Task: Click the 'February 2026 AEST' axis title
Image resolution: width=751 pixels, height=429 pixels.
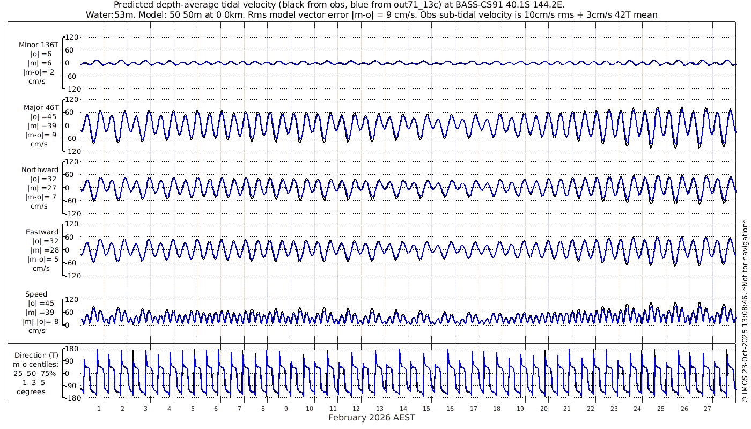Action: 371,418
